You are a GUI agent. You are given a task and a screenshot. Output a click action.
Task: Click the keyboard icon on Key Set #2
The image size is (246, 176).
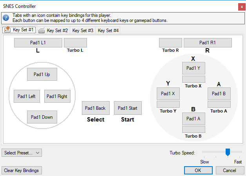click(42, 31)
